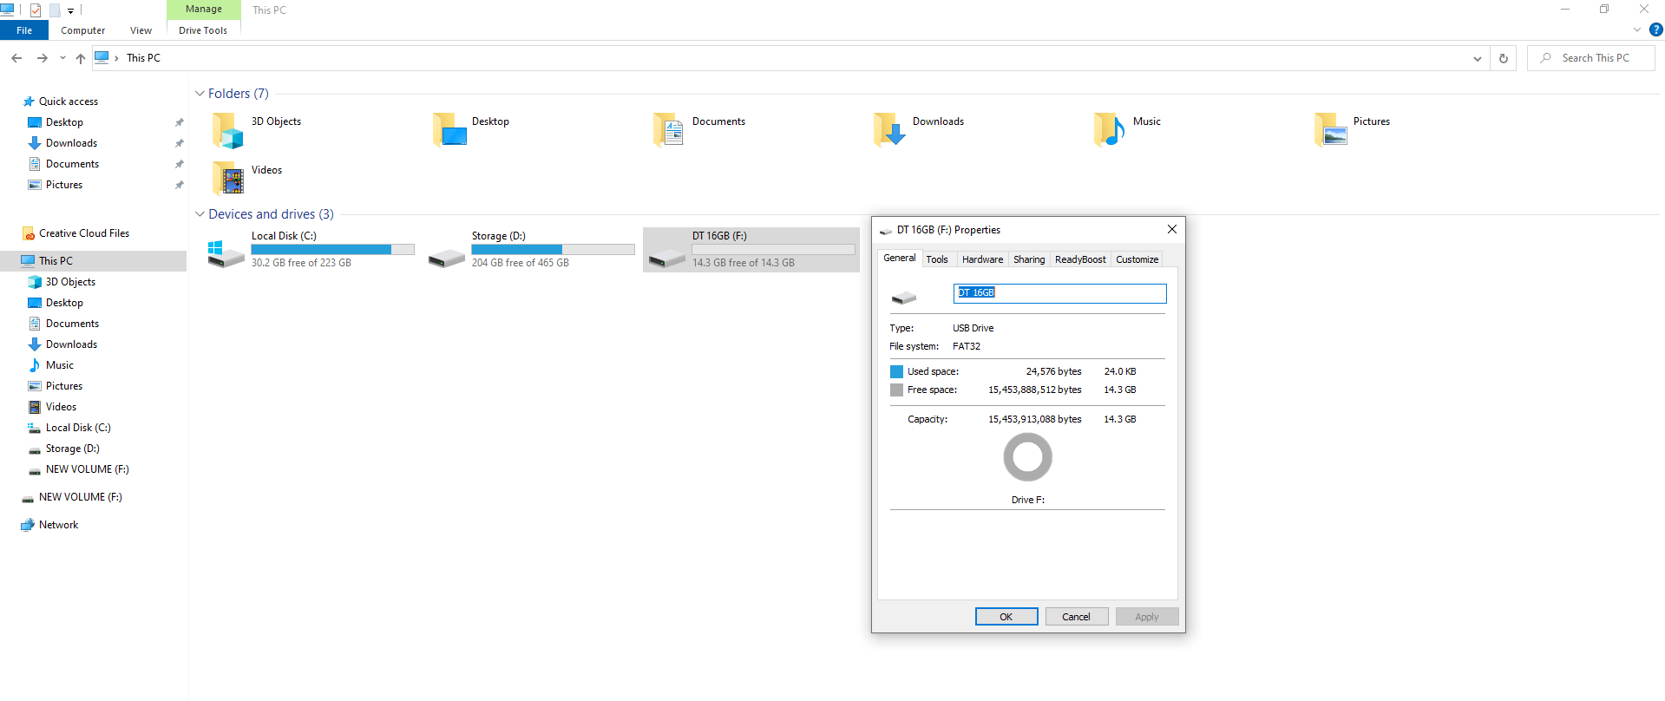Open Help via the question mark icon
Image resolution: width=1665 pixels, height=701 pixels.
click(x=1655, y=29)
